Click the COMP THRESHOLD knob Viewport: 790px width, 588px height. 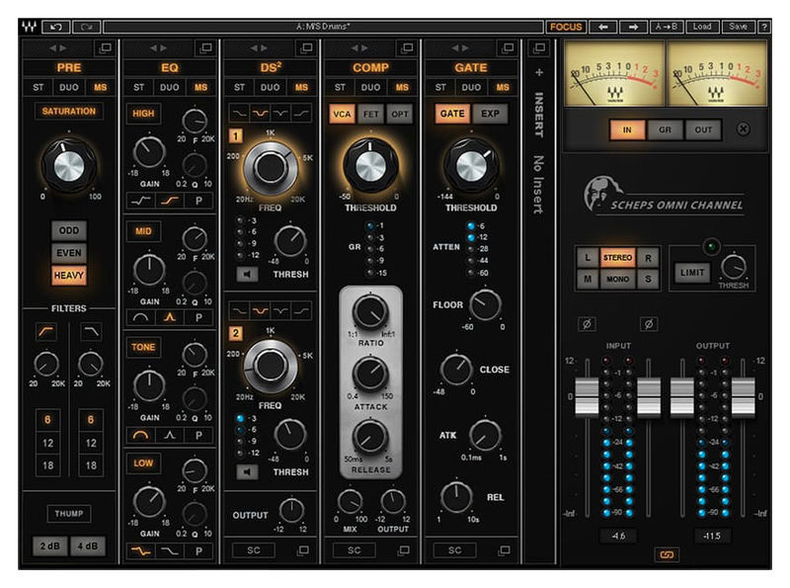(x=370, y=166)
